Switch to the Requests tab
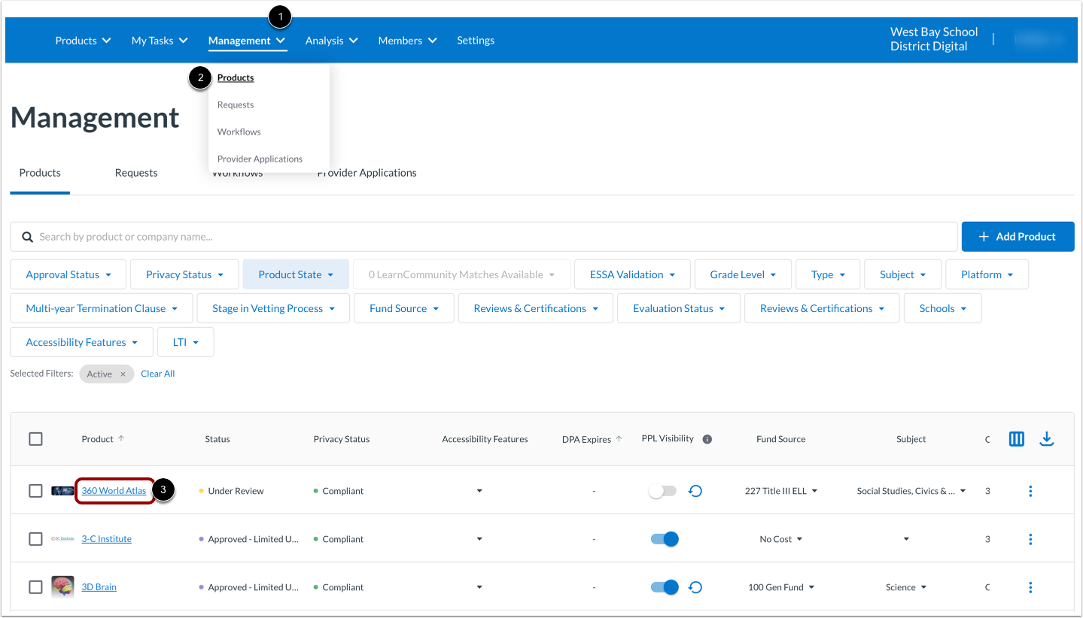Screen dimensions: 1083x618 click(x=135, y=173)
